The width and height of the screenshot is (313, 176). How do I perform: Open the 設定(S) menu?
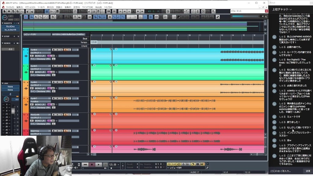tap(77, 7)
